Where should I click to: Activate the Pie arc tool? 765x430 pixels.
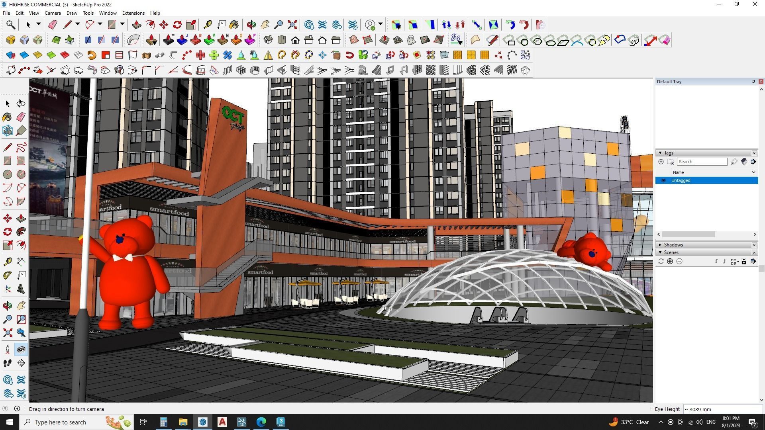(21, 201)
